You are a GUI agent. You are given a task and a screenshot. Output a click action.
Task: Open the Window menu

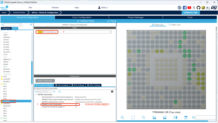pos(55,8)
